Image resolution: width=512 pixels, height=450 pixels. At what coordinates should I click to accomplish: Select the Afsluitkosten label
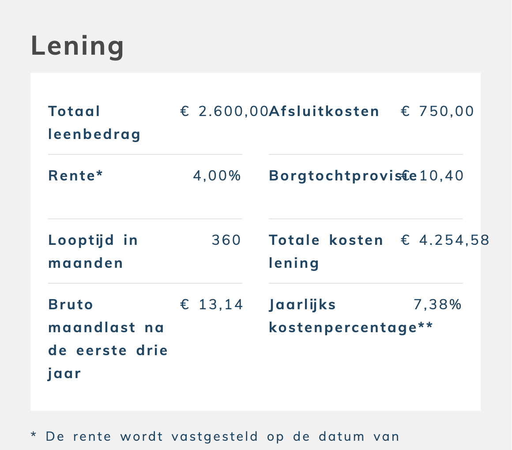point(324,111)
